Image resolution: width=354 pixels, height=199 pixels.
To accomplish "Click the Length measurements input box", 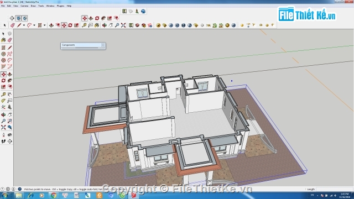I will (x=334, y=189).
